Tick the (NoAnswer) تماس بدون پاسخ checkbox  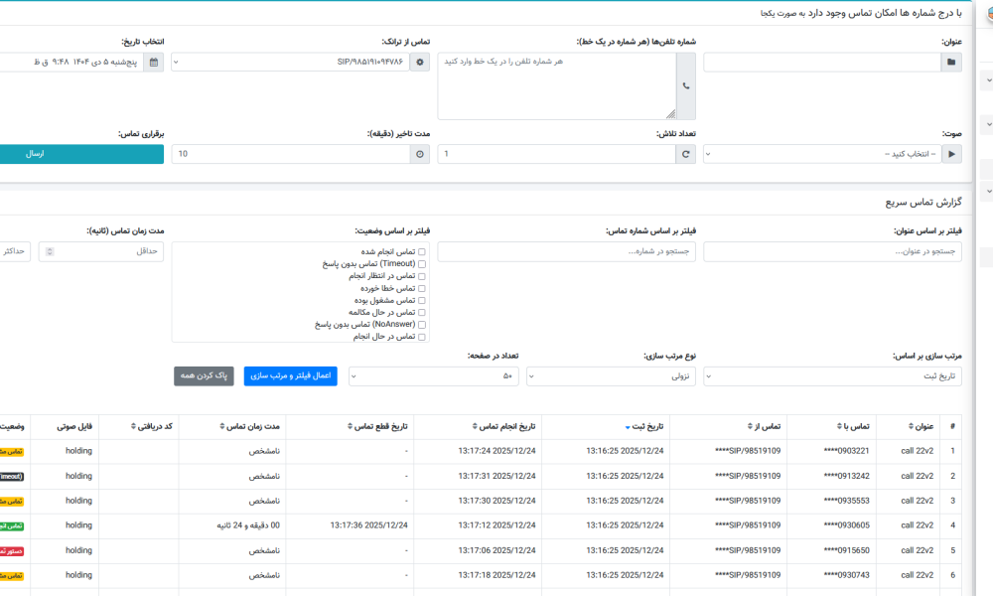point(422,325)
